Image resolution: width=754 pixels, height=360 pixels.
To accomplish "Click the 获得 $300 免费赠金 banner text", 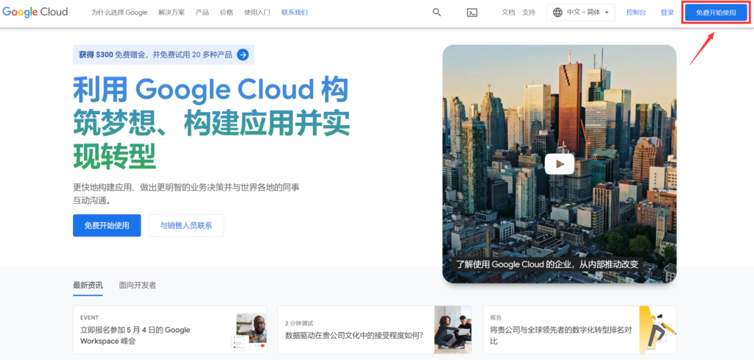I will (156, 54).
